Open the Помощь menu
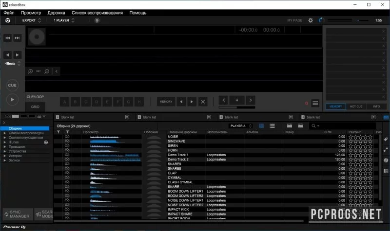390x231 pixels. pyautogui.click(x=138, y=13)
